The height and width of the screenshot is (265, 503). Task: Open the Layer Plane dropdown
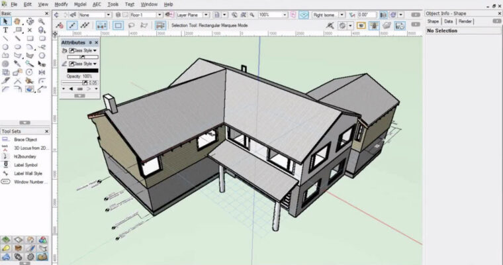click(192, 15)
